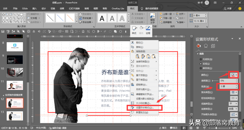244x130 pixels.
Task: Open the iSlide ribbon tab
Action: (25, 9)
